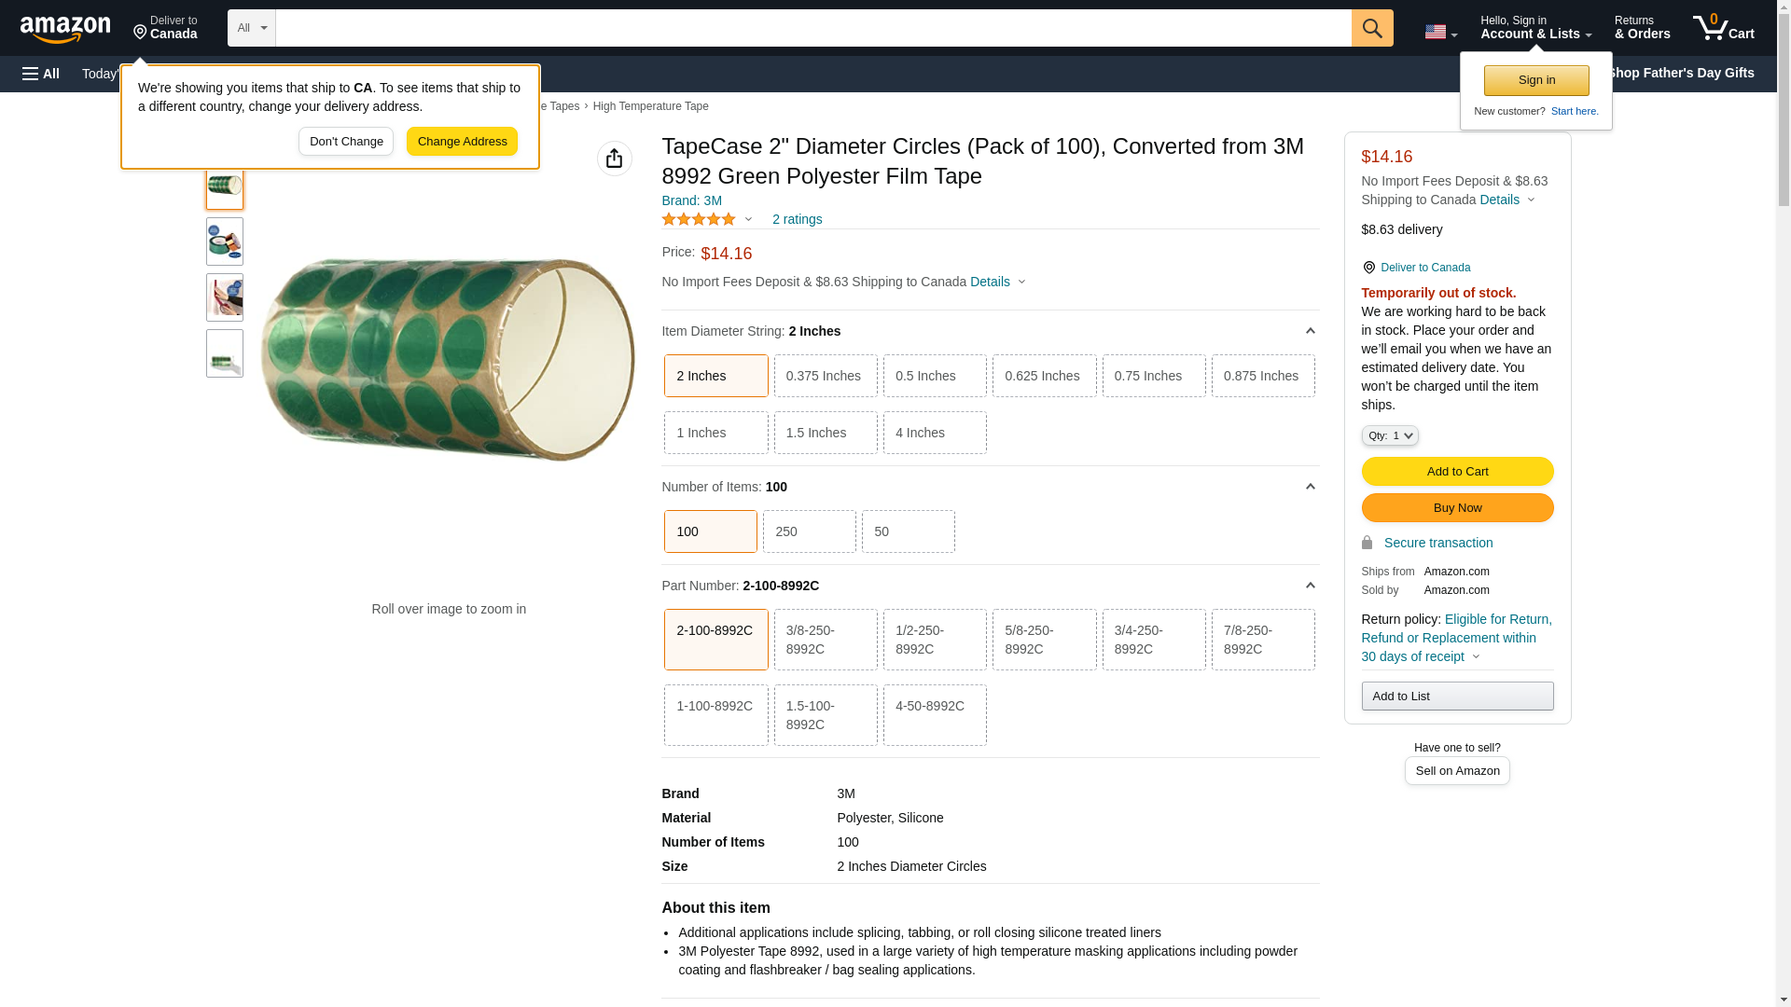Select the second product thumbnail image
Screen dimensions: 1791x1007
click(x=225, y=241)
